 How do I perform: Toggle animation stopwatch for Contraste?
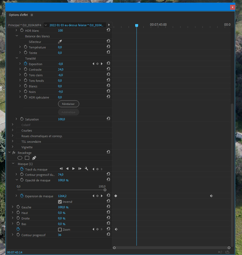25,69
